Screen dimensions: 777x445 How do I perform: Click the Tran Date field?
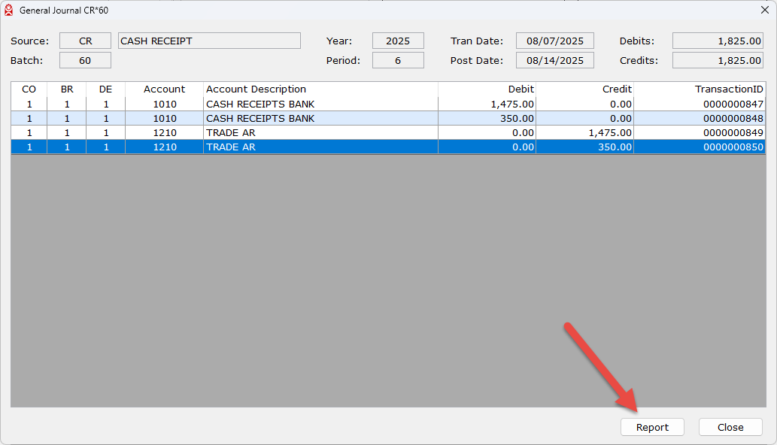554,41
